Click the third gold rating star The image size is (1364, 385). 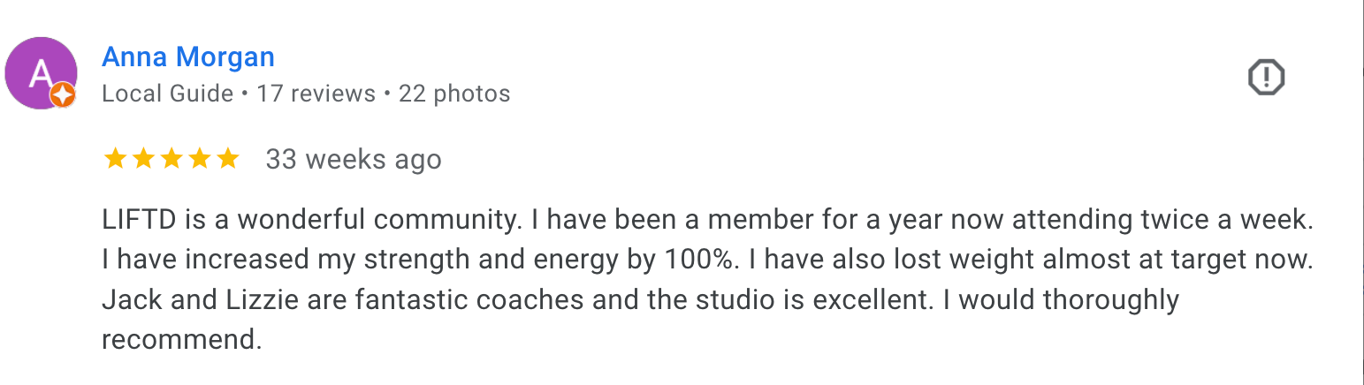(x=171, y=159)
